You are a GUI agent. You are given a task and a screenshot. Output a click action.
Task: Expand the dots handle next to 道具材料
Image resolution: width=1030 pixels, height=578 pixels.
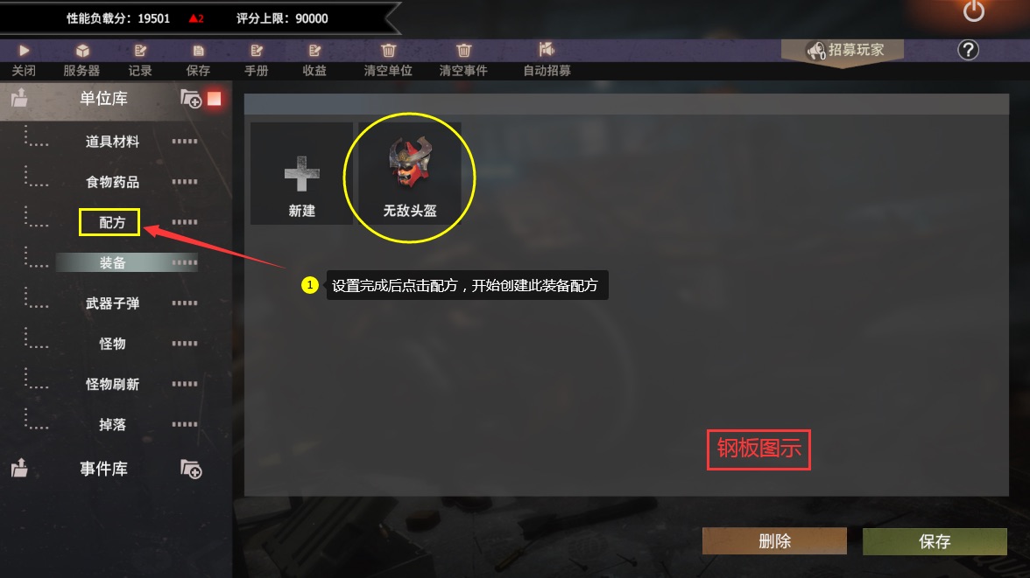tap(185, 141)
